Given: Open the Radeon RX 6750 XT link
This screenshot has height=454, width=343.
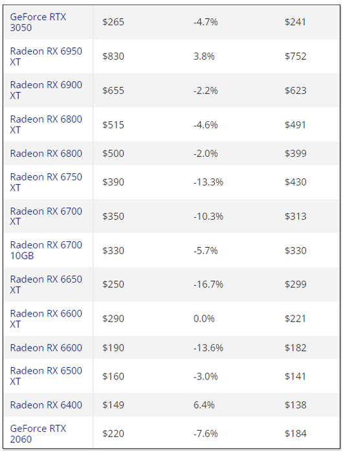Looking at the screenshot, I should (x=46, y=182).
